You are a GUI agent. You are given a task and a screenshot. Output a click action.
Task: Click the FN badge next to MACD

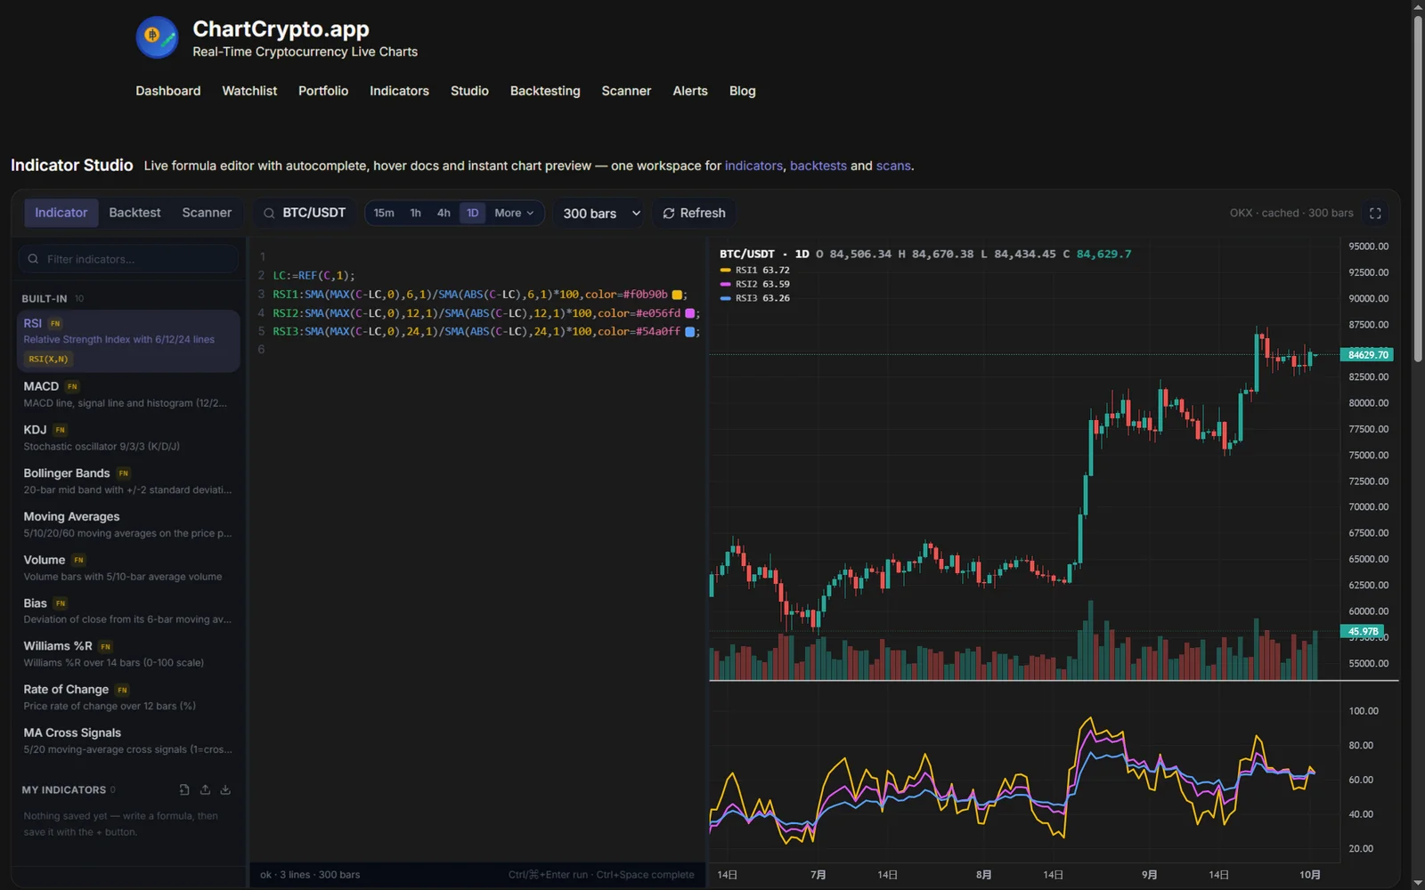point(72,386)
